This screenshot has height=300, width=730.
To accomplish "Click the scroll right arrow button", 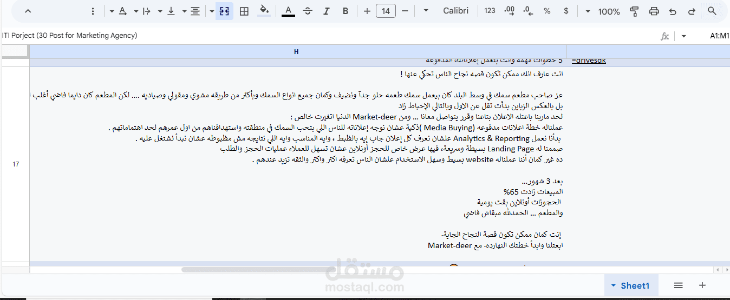I will click(726, 270).
